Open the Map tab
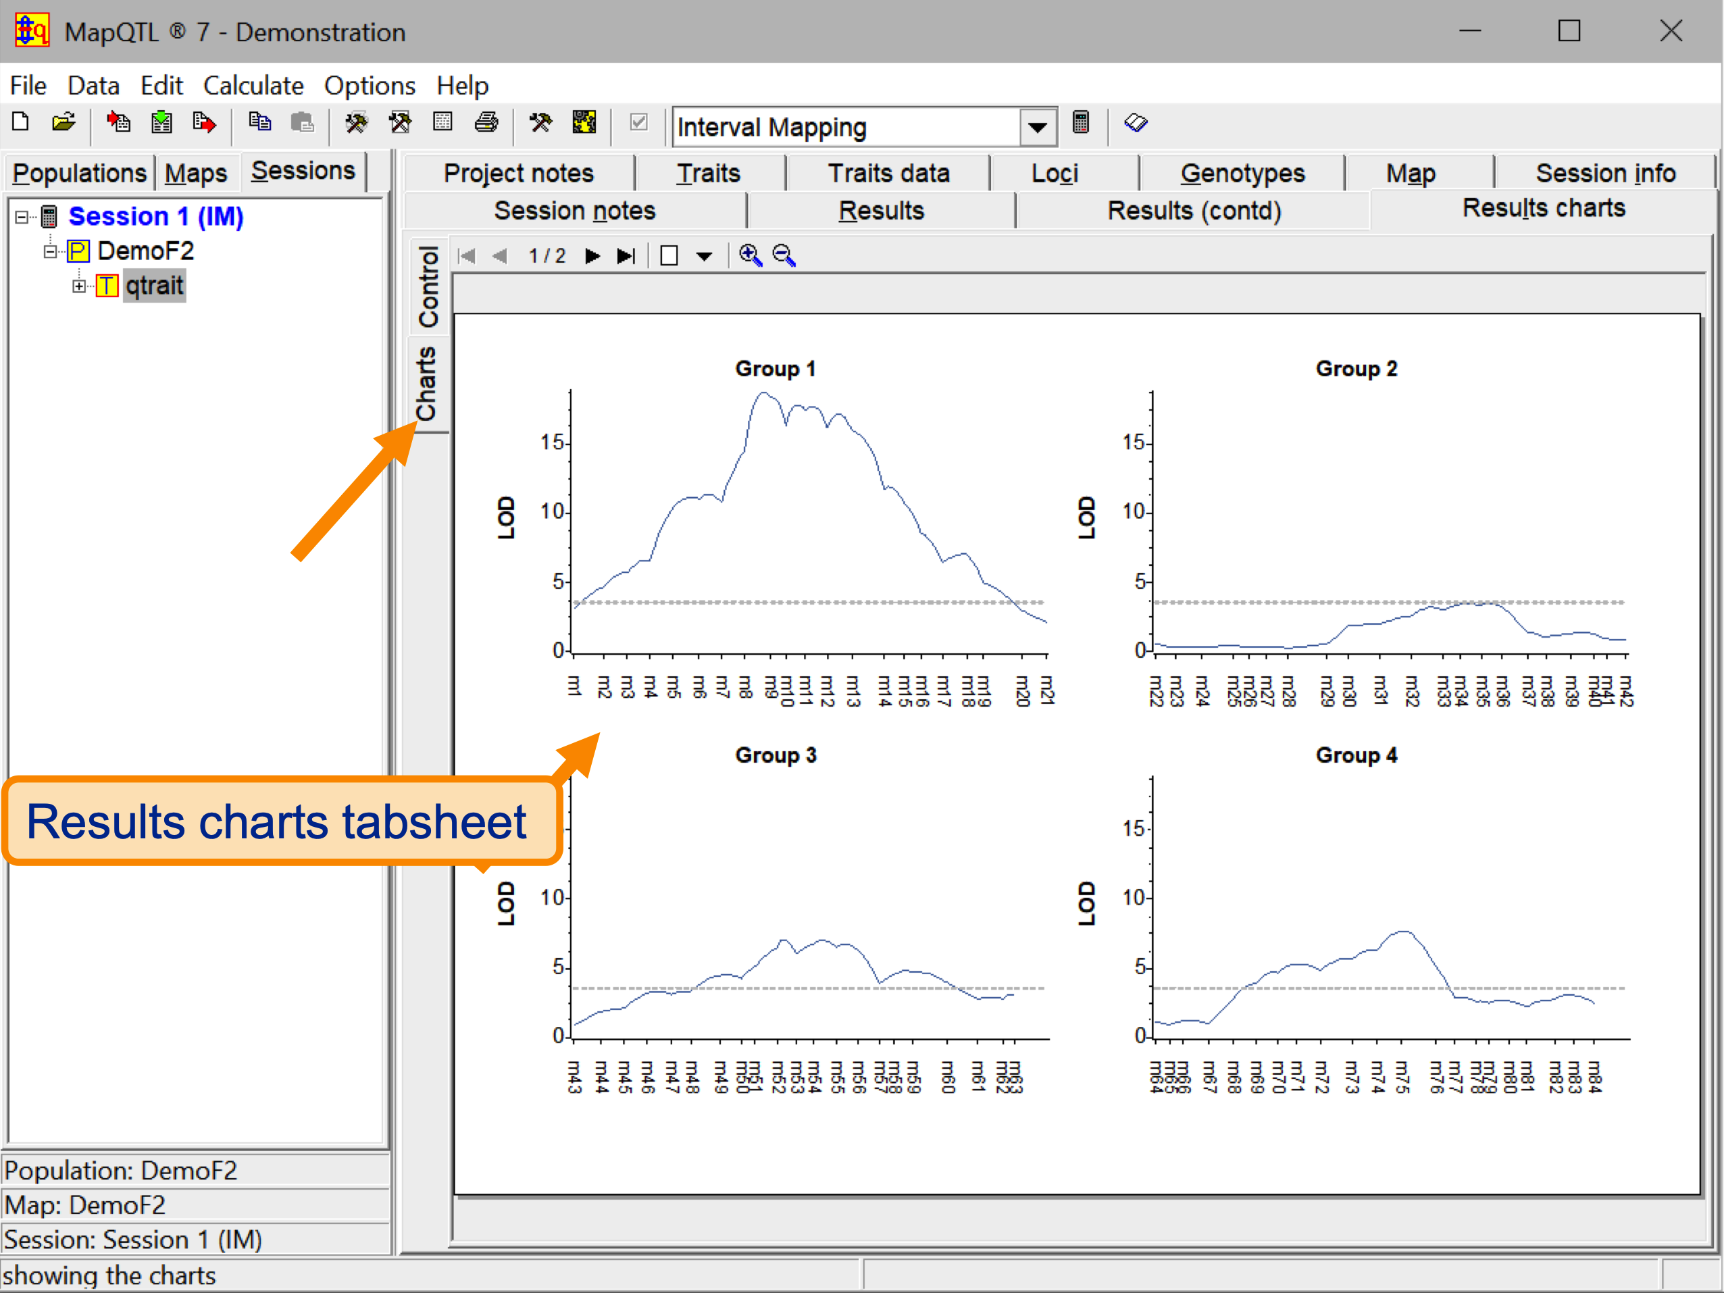1724x1293 pixels. pos(1411,173)
